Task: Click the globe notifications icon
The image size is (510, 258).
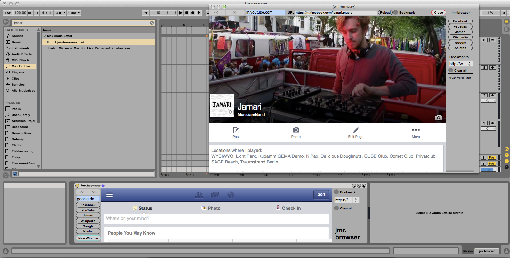Action: [x=231, y=195]
